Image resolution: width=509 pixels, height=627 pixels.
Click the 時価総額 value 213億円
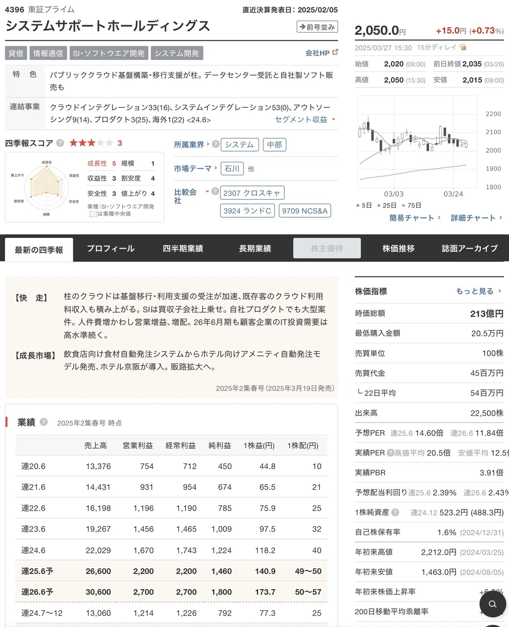pyautogui.click(x=487, y=313)
